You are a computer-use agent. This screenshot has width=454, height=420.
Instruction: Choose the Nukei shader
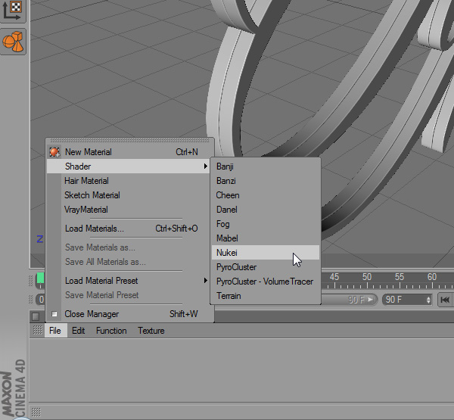point(227,253)
